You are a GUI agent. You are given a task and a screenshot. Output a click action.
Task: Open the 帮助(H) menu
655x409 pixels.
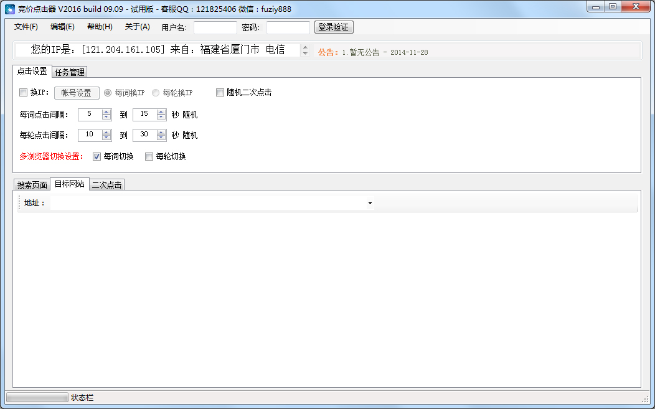100,27
